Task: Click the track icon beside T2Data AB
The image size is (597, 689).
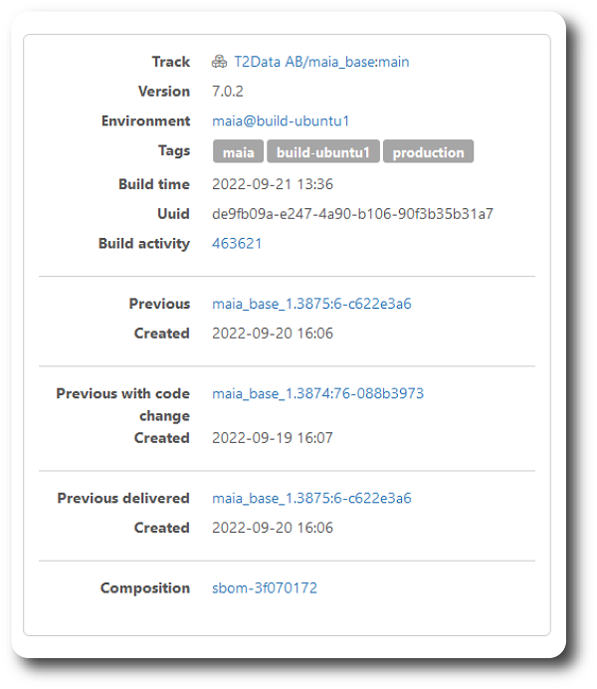Action: click(219, 62)
